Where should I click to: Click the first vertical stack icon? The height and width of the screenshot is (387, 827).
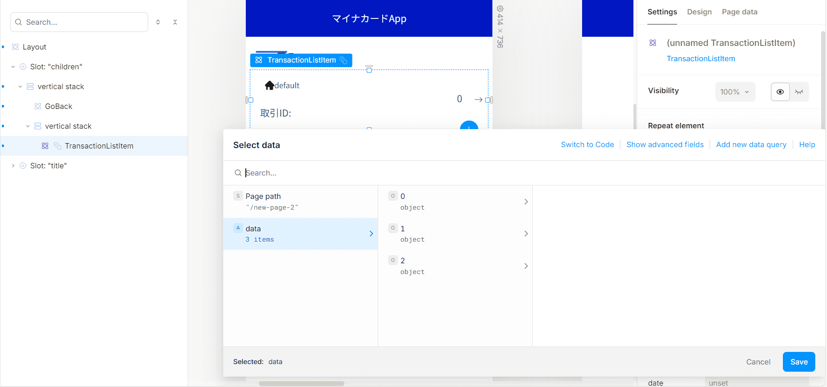30,86
